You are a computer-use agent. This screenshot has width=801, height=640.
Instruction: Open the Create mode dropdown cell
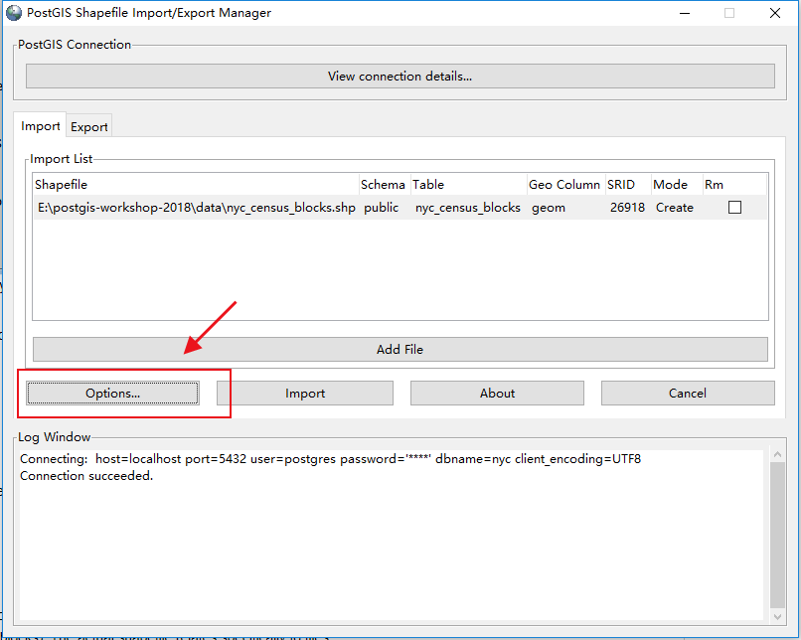[x=675, y=208]
